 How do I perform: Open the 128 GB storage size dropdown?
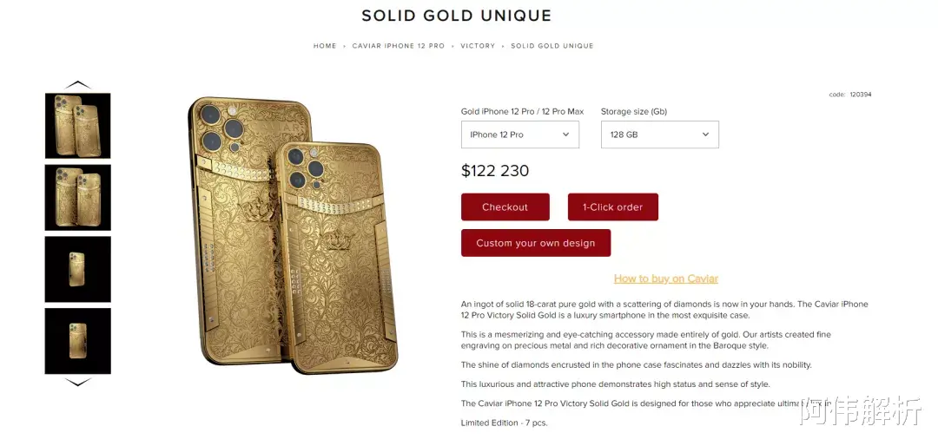660,134
